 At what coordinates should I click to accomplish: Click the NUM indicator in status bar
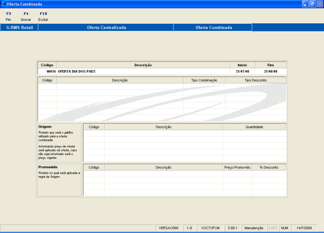[x=284, y=228]
